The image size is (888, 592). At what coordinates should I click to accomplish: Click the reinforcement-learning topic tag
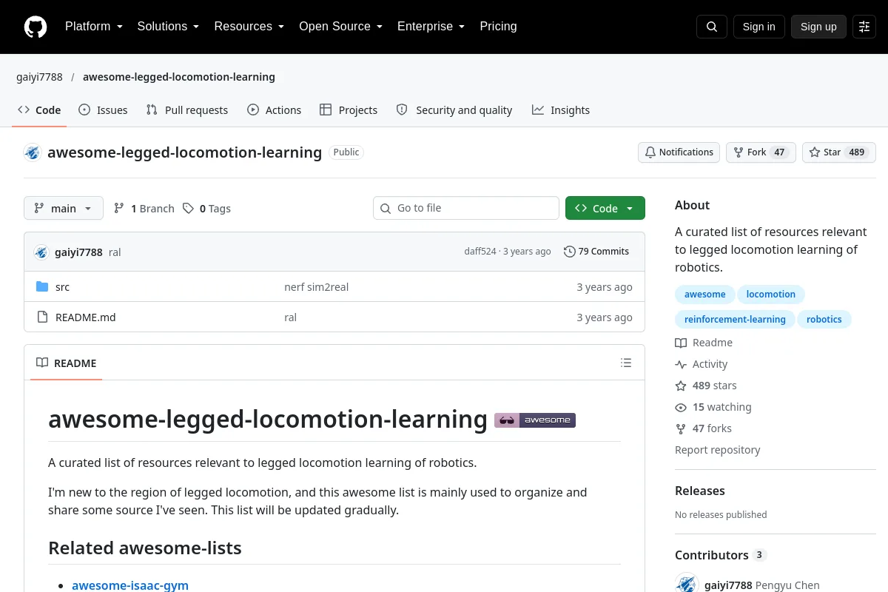pos(735,320)
